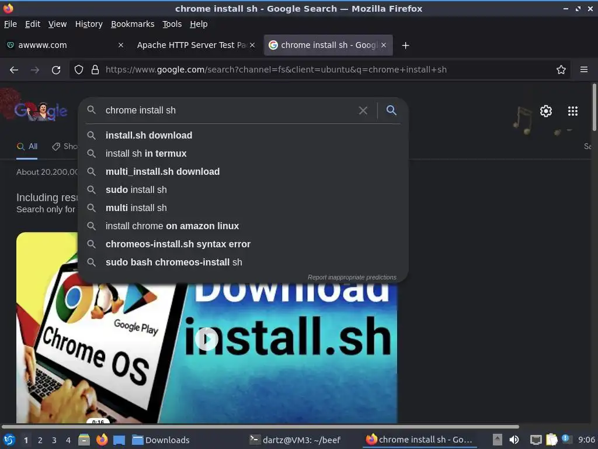Open the Bookmarks menu
This screenshot has width=598, height=449.
(x=133, y=24)
